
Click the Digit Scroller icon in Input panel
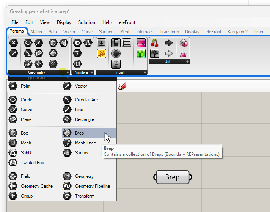(x=116, y=64)
